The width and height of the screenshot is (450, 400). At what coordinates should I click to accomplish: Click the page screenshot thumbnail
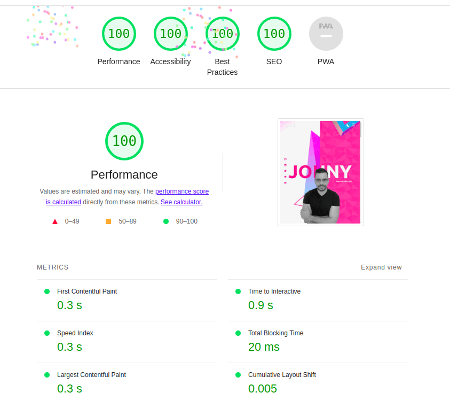(320, 172)
